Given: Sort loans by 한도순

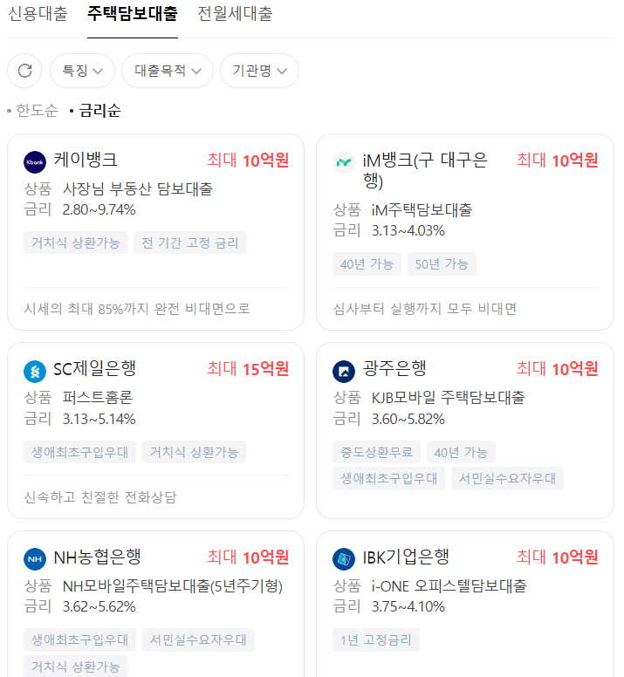Looking at the screenshot, I should point(37,111).
